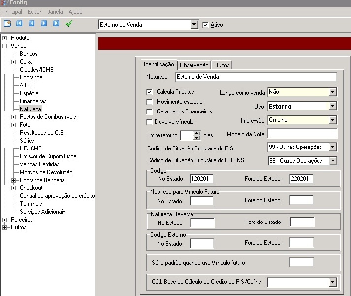The image size is (351, 296).
Task: Decrease Limite retorno days spinner
Action: (196, 137)
